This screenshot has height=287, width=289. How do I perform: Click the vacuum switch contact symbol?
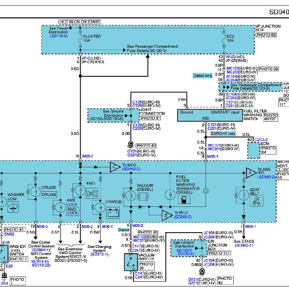[131, 262]
